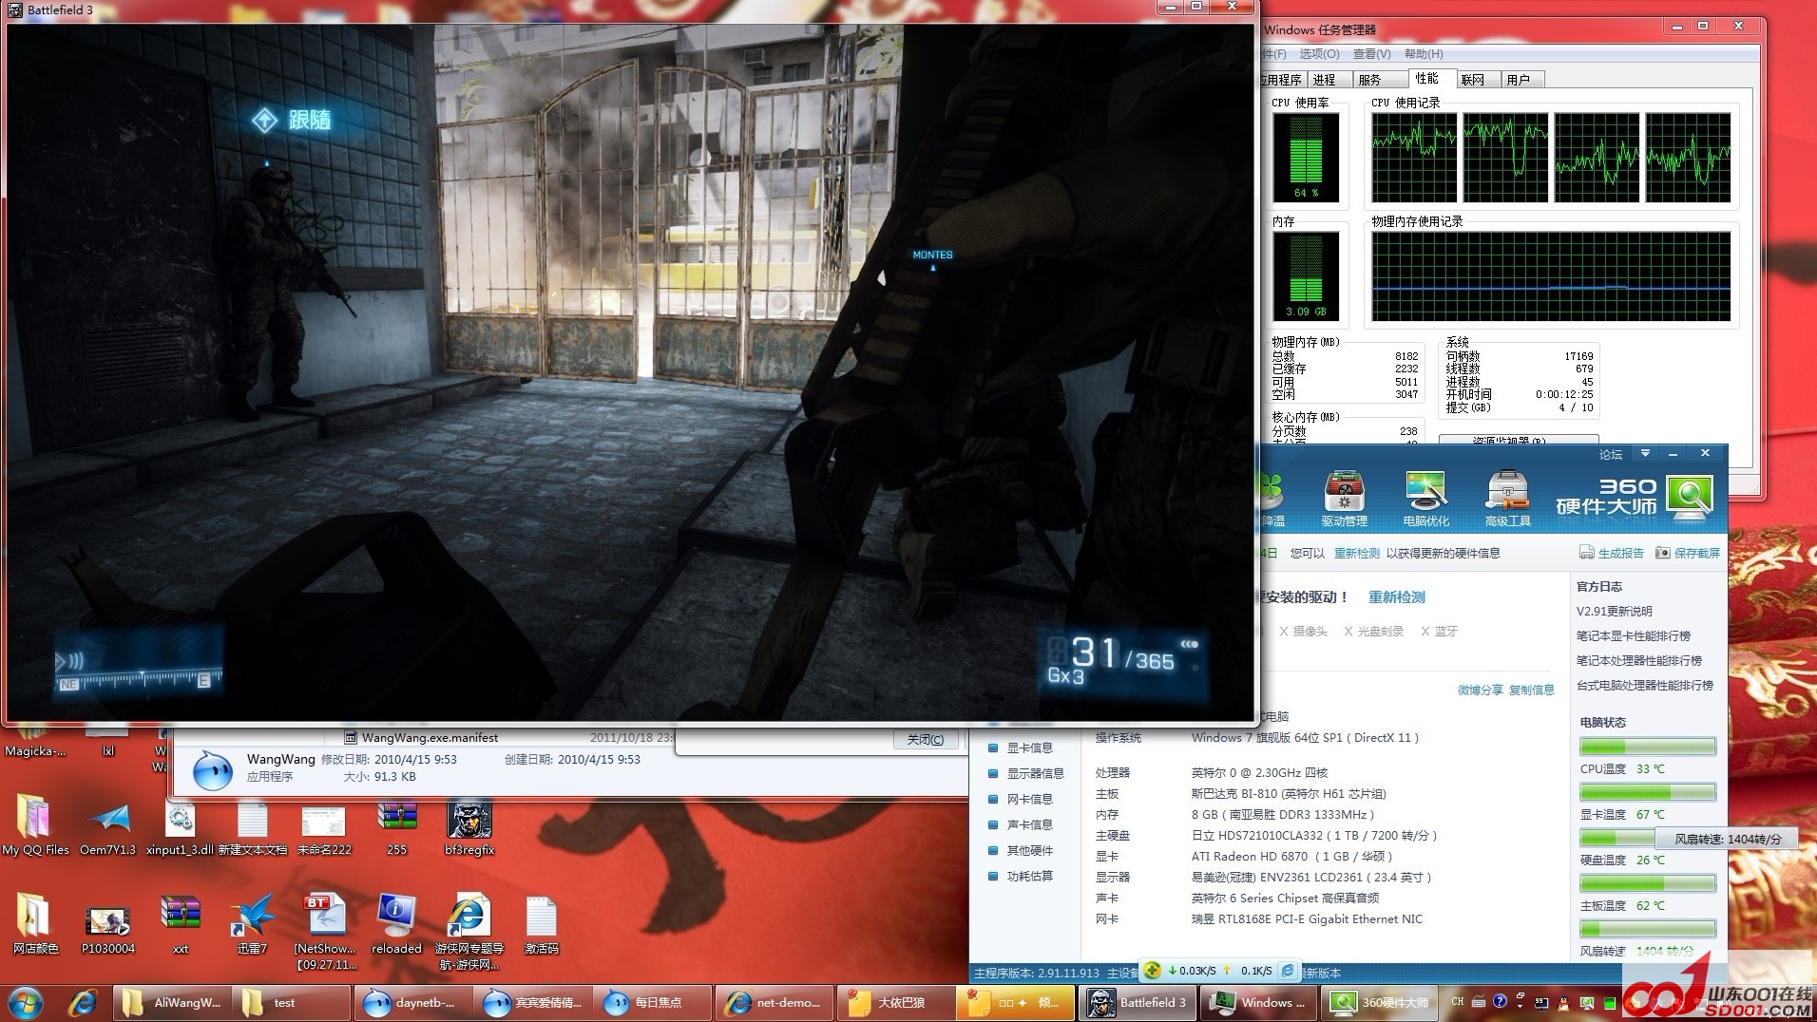Viewport: 1817px width, 1022px height.
Task: Open the reloaded desktop icon
Action: [x=396, y=920]
